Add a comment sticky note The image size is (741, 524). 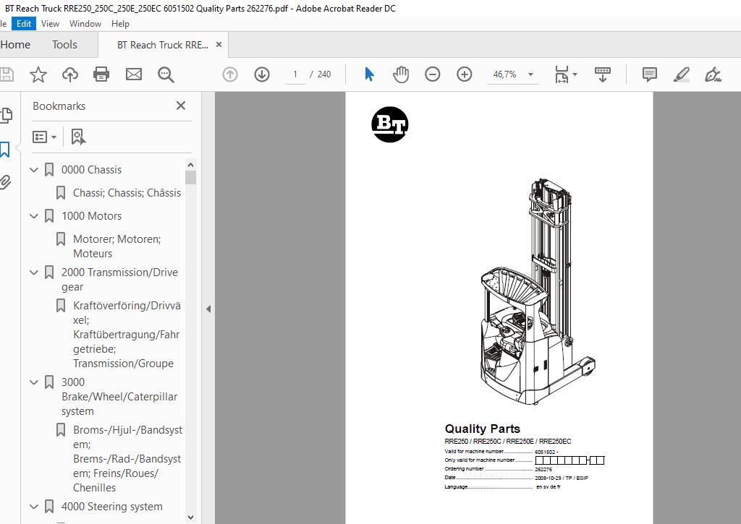(x=649, y=74)
